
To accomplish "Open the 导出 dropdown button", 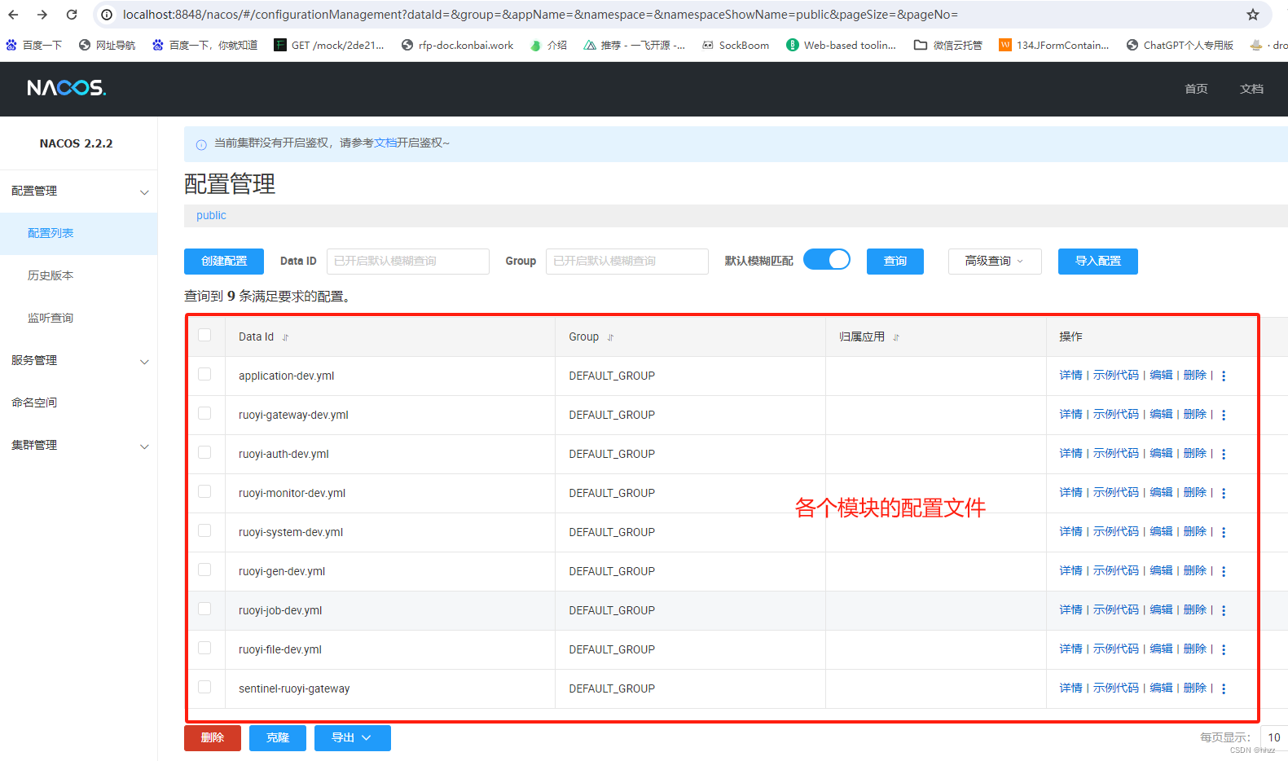I will (352, 738).
